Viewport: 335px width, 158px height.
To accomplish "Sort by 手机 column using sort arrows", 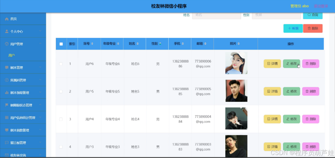I will 183,44.
